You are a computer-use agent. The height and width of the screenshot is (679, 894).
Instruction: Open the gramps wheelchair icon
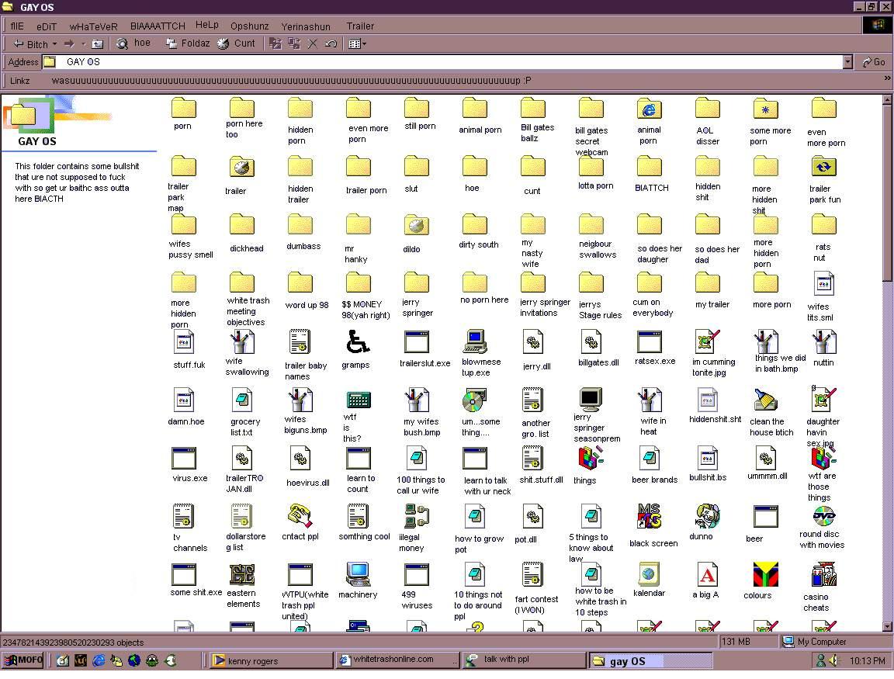pyautogui.click(x=357, y=342)
